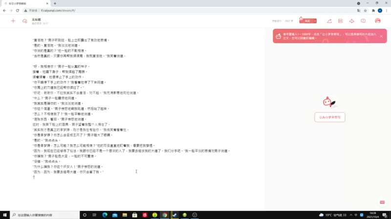Click the taskbar clock and date

click(373, 215)
